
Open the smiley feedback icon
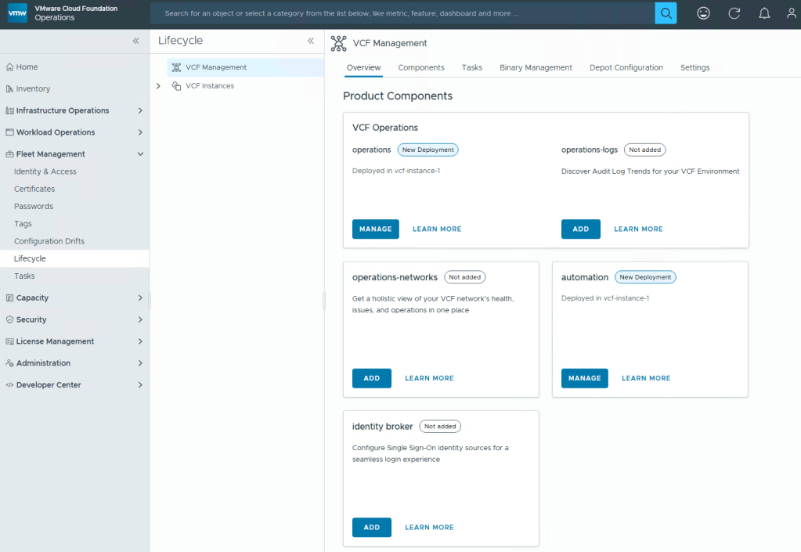coord(704,13)
